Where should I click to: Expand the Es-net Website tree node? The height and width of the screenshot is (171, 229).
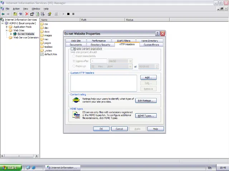(11, 34)
